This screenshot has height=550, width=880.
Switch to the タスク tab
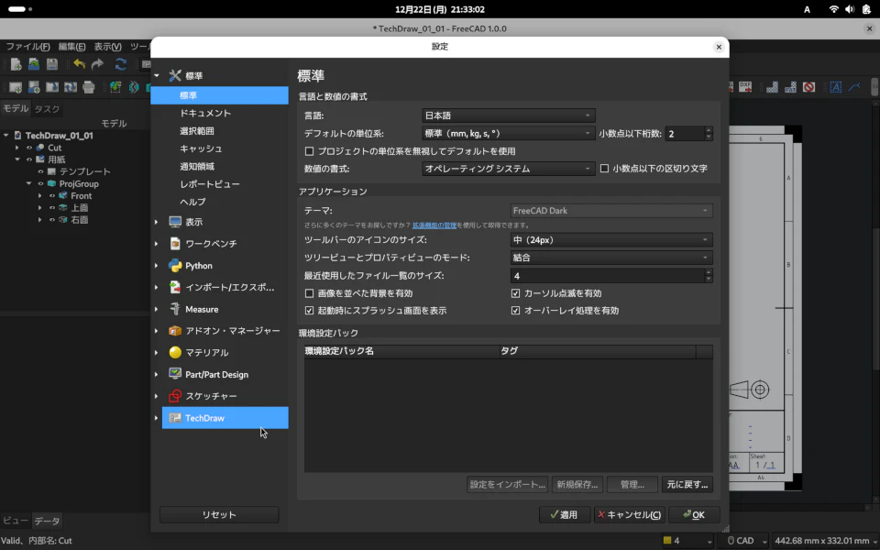tap(47, 109)
